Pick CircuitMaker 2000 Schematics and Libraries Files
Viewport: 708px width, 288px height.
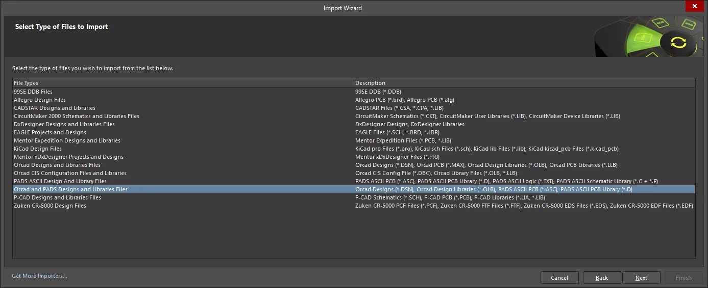(x=354, y=116)
